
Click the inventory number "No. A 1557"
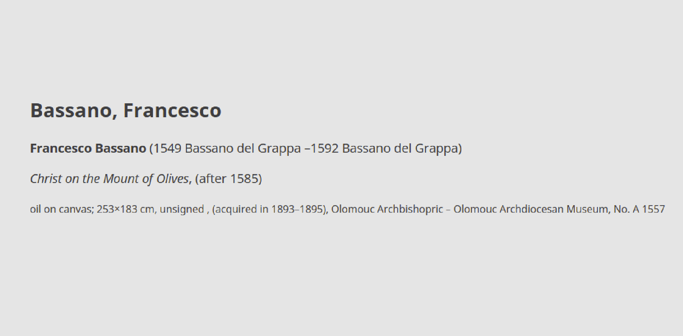pos(639,209)
